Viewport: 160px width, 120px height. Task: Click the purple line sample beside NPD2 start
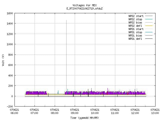tap(149, 16)
